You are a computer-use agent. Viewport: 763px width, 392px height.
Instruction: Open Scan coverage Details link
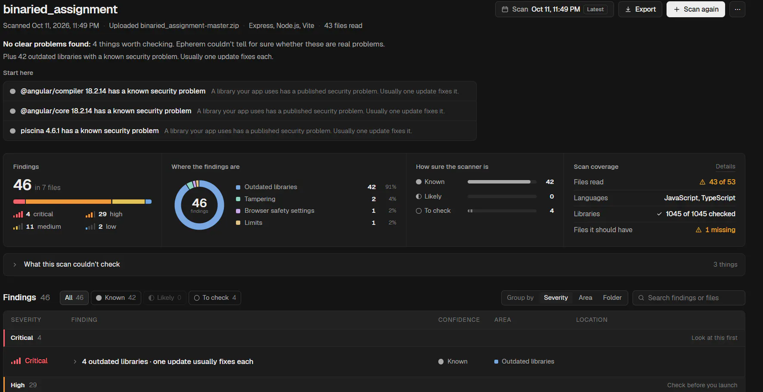coord(725,166)
